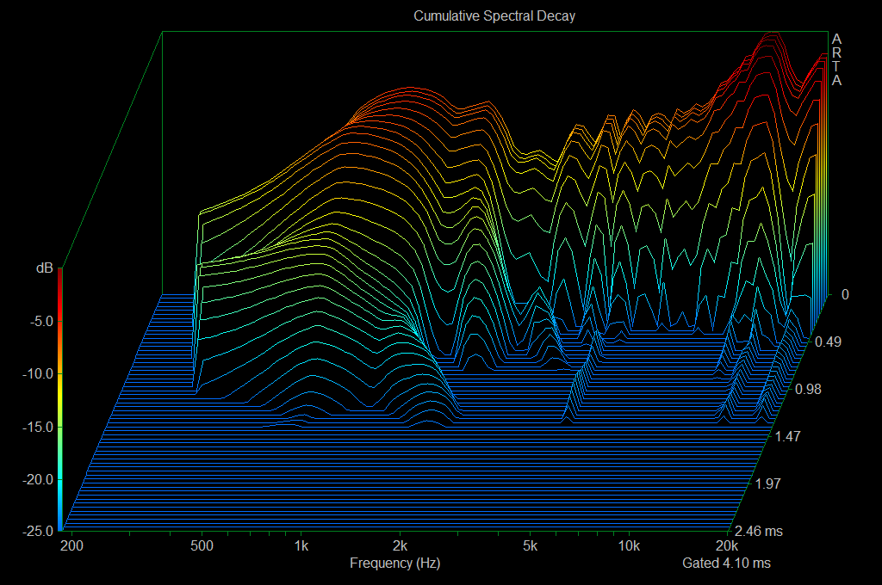This screenshot has width=882, height=585.
Task: Click the '500' frequency axis label
Action: (202, 545)
